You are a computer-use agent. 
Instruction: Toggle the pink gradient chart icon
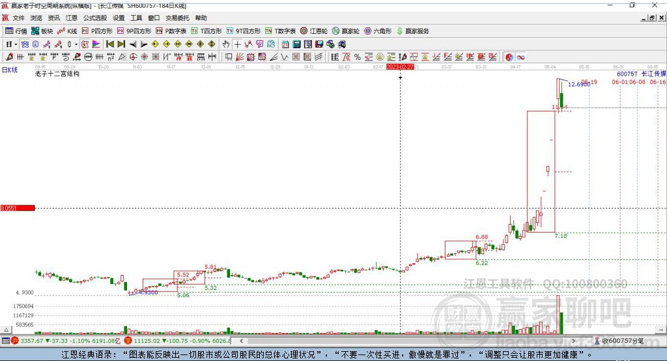96,44
